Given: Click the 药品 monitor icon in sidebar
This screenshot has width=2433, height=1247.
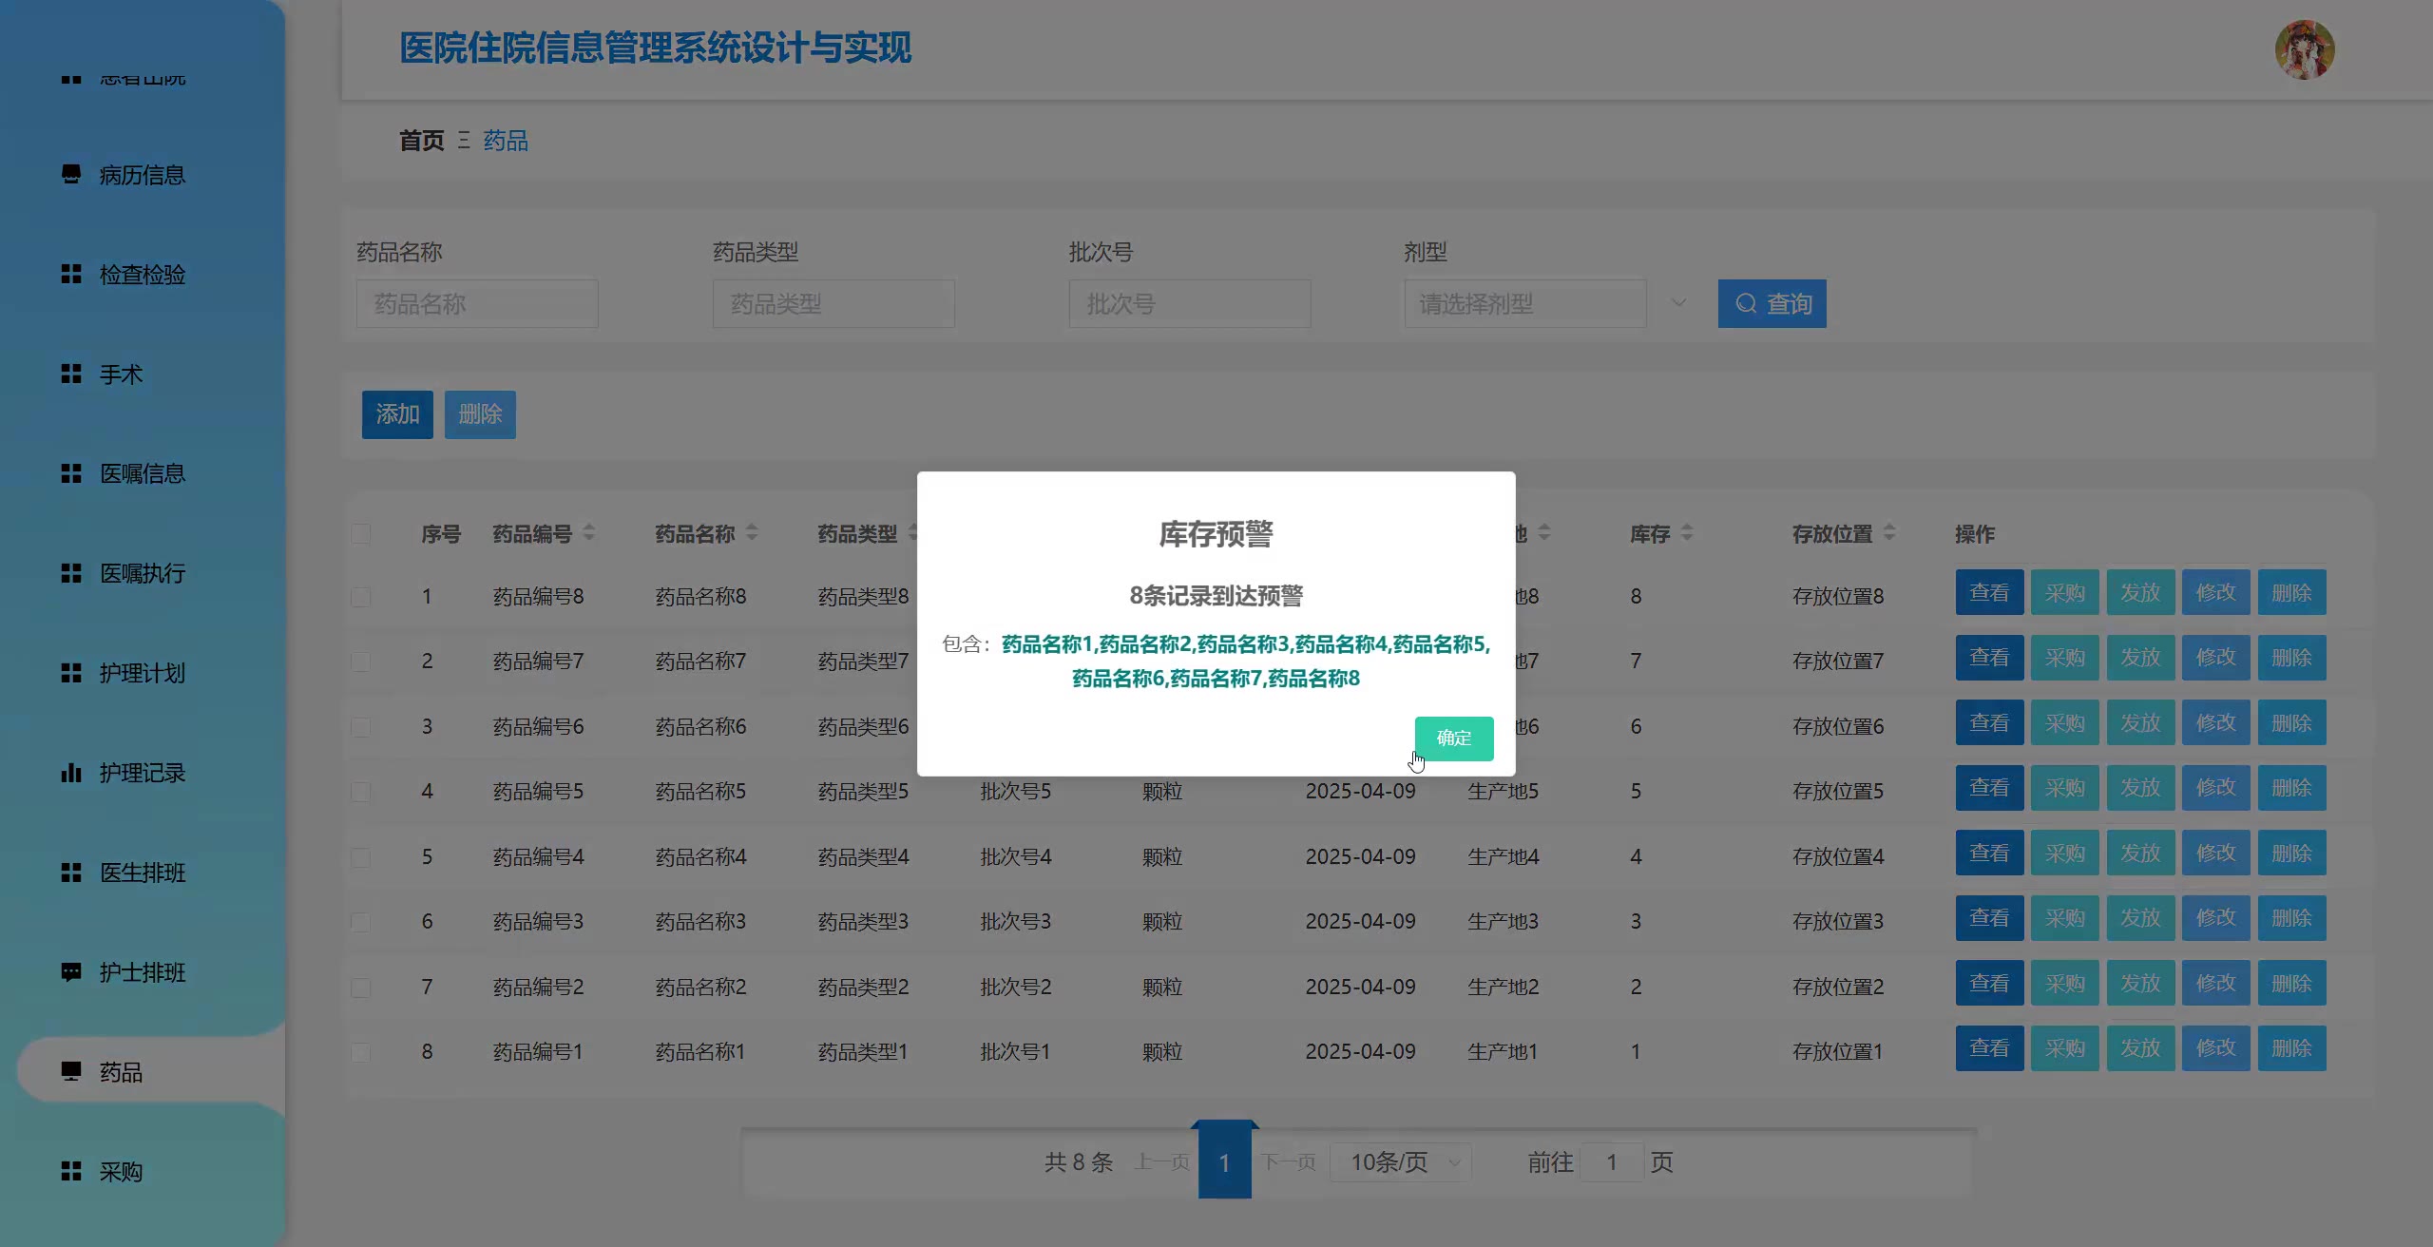Looking at the screenshot, I should (x=71, y=1072).
